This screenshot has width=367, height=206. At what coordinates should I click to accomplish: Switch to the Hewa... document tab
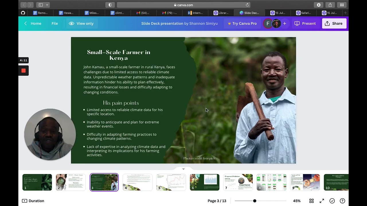66,13
